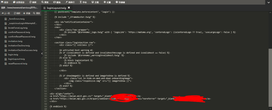Open the 设置 settings gear
The height and width of the screenshot is (110, 272).
107,2
